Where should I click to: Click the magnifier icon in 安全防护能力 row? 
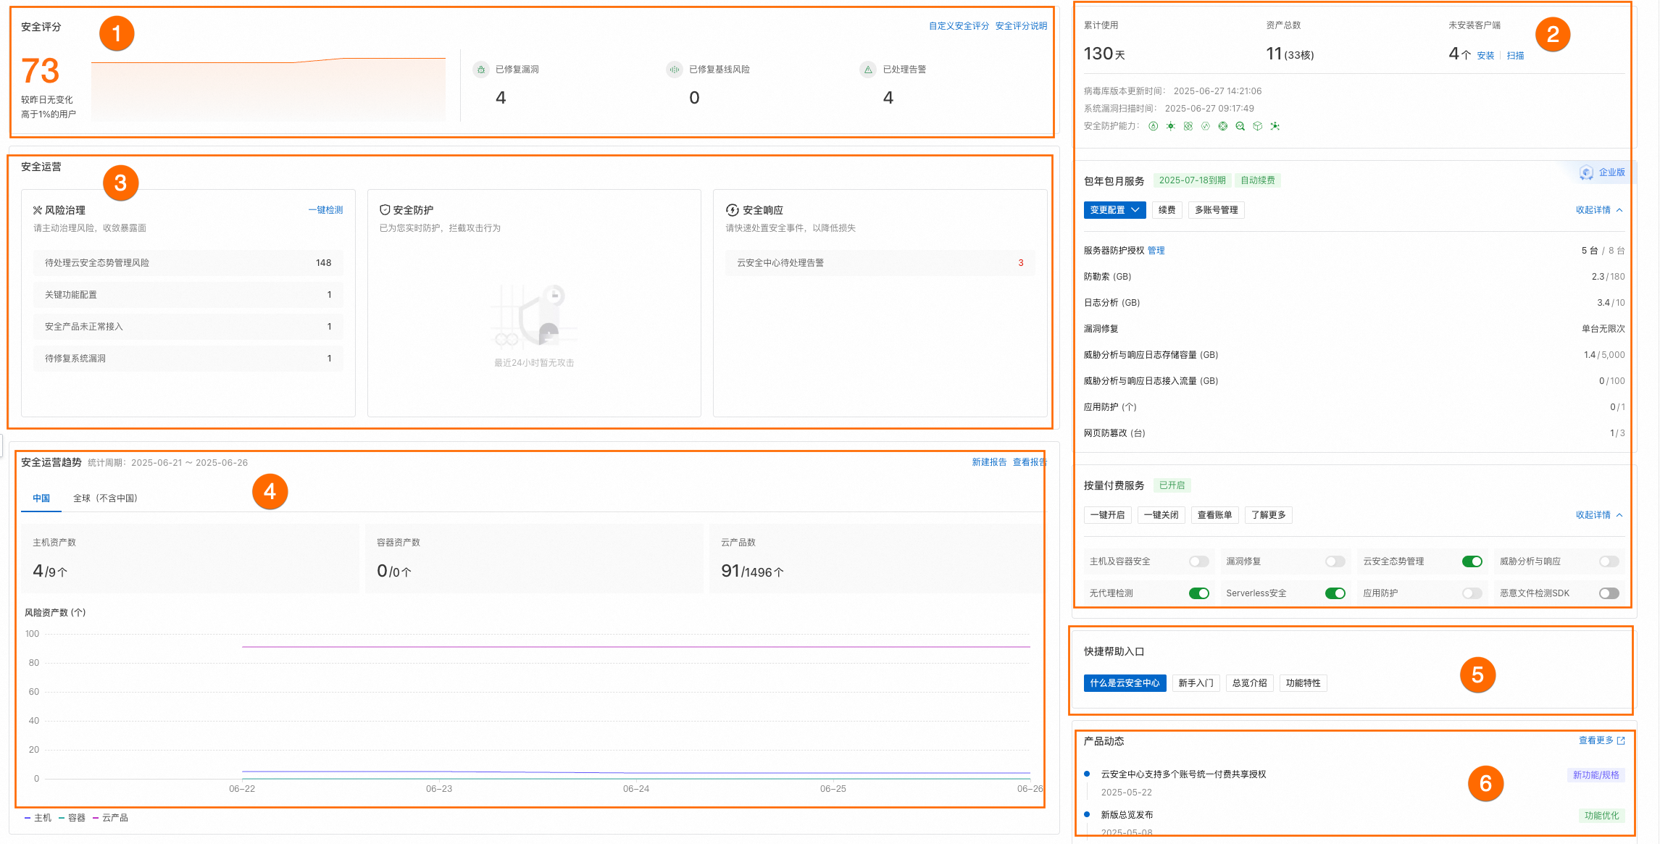(1240, 126)
